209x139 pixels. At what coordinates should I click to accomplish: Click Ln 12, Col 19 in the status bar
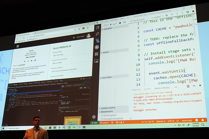(148, 122)
